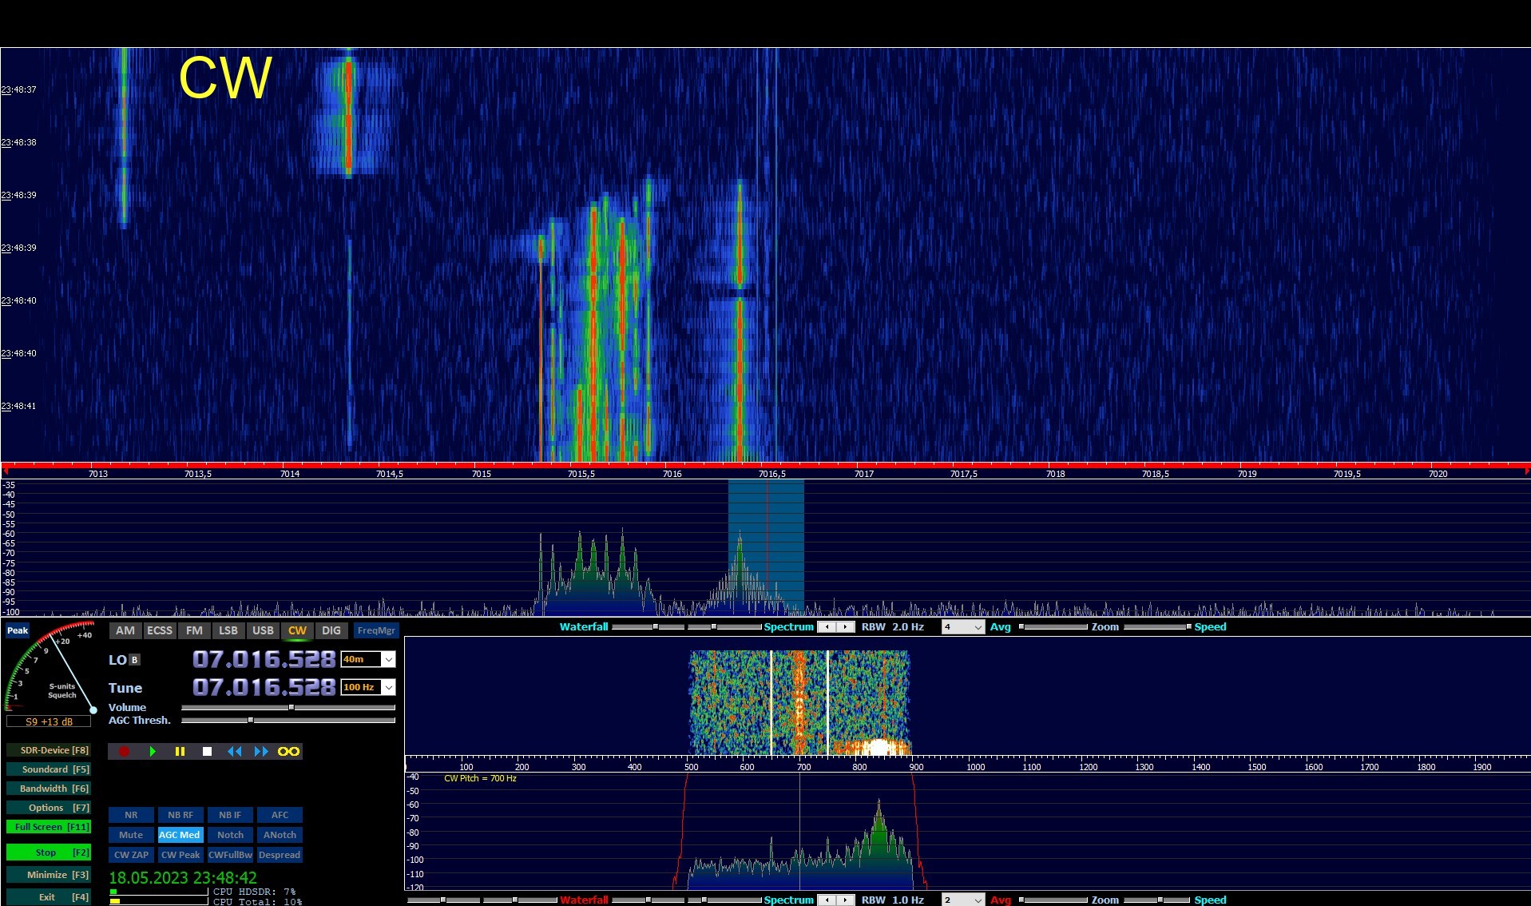Click the B icon beside LO
This screenshot has width=1531, height=906.
click(x=134, y=660)
